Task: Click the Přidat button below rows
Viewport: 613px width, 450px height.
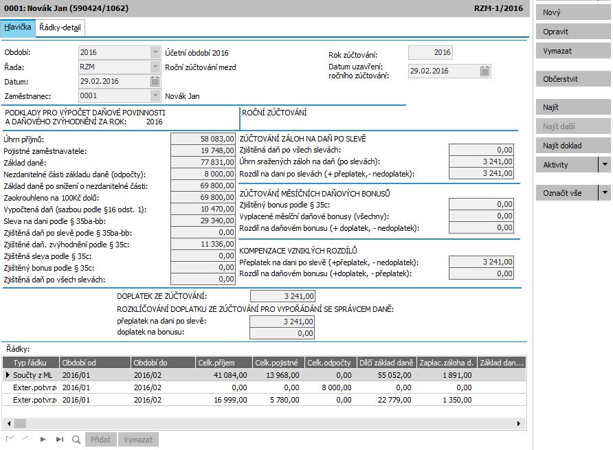Action: pyautogui.click(x=100, y=440)
